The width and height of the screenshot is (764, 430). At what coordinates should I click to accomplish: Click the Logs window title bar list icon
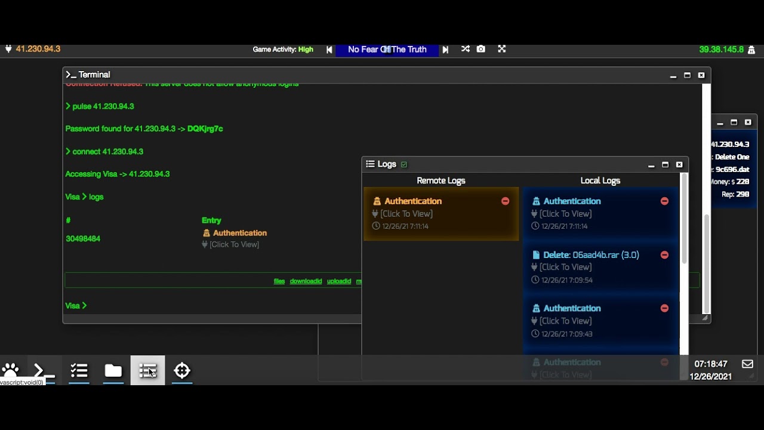click(370, 164)
